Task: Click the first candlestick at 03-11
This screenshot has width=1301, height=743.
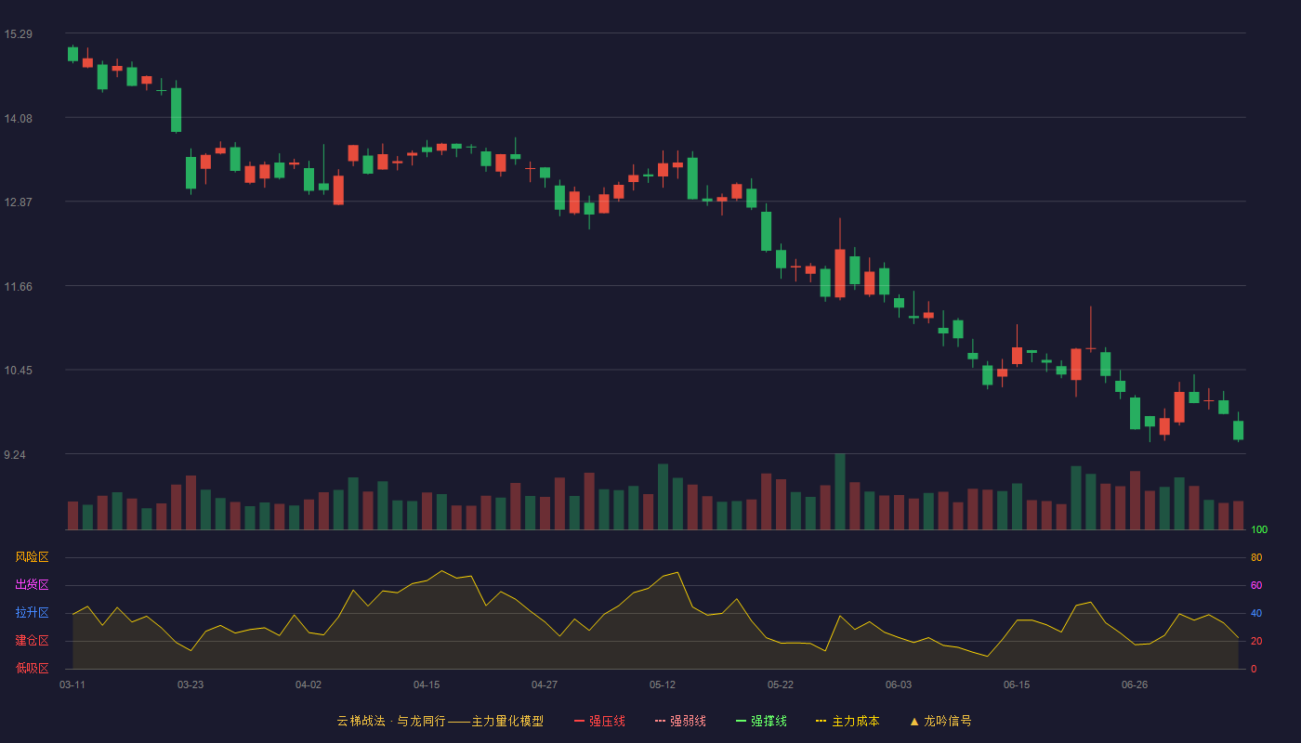Action: (x=72, y=54)
